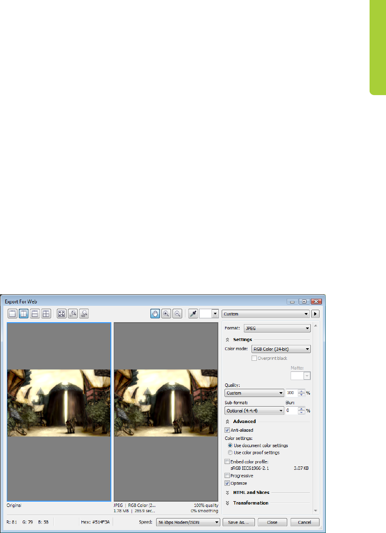Click the zoom 1:1 actual size icon
The height and width of the screenshot is (533, 386).
(x=73, y=314)
